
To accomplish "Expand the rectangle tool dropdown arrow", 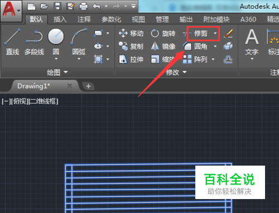I will [108, 33].
